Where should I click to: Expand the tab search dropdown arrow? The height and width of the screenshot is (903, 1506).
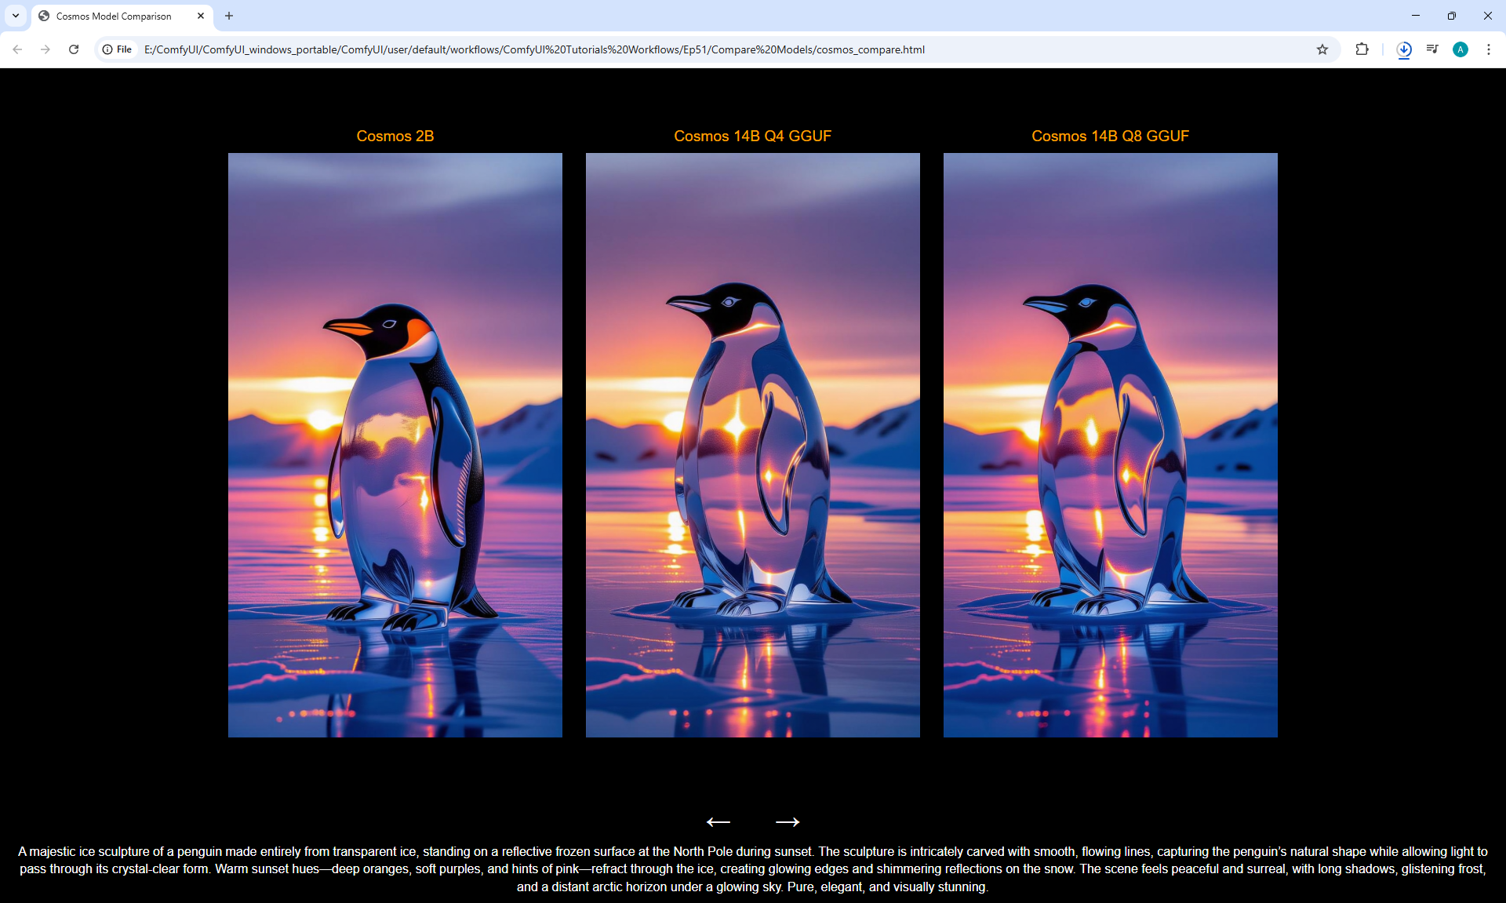tap(16, 16)
